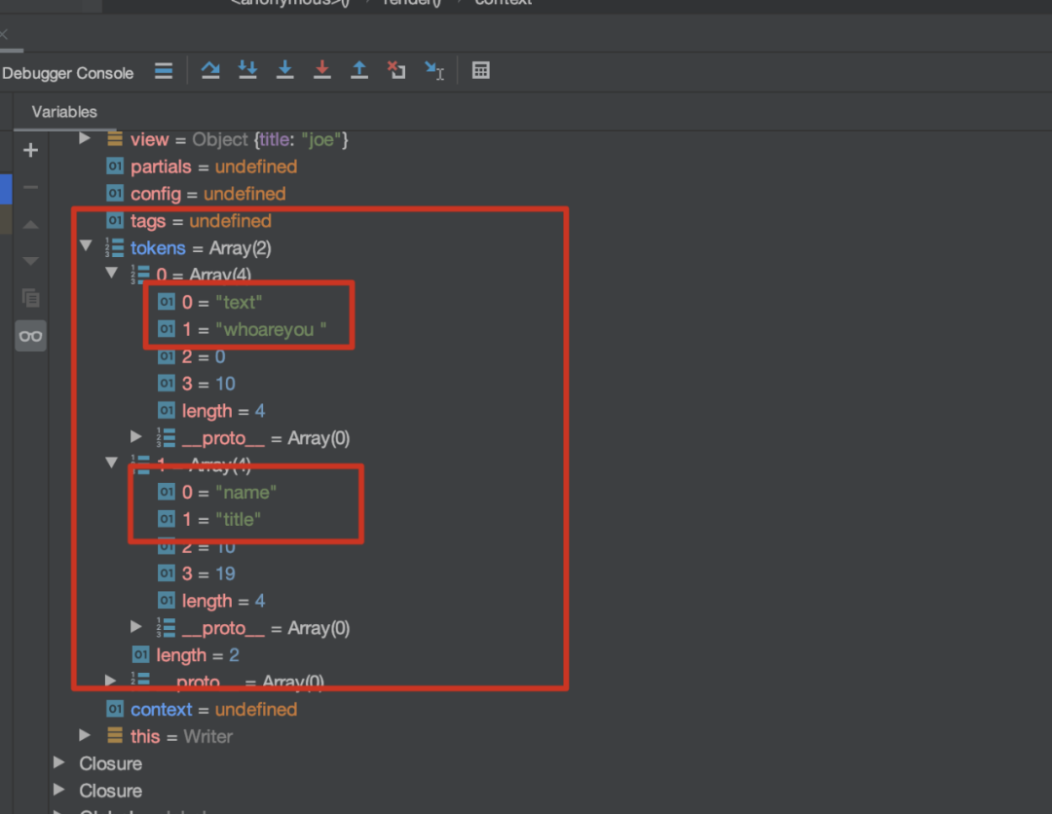Select the 'context = undefined' variable row
1052x814 pixels.
click(213, 709)
